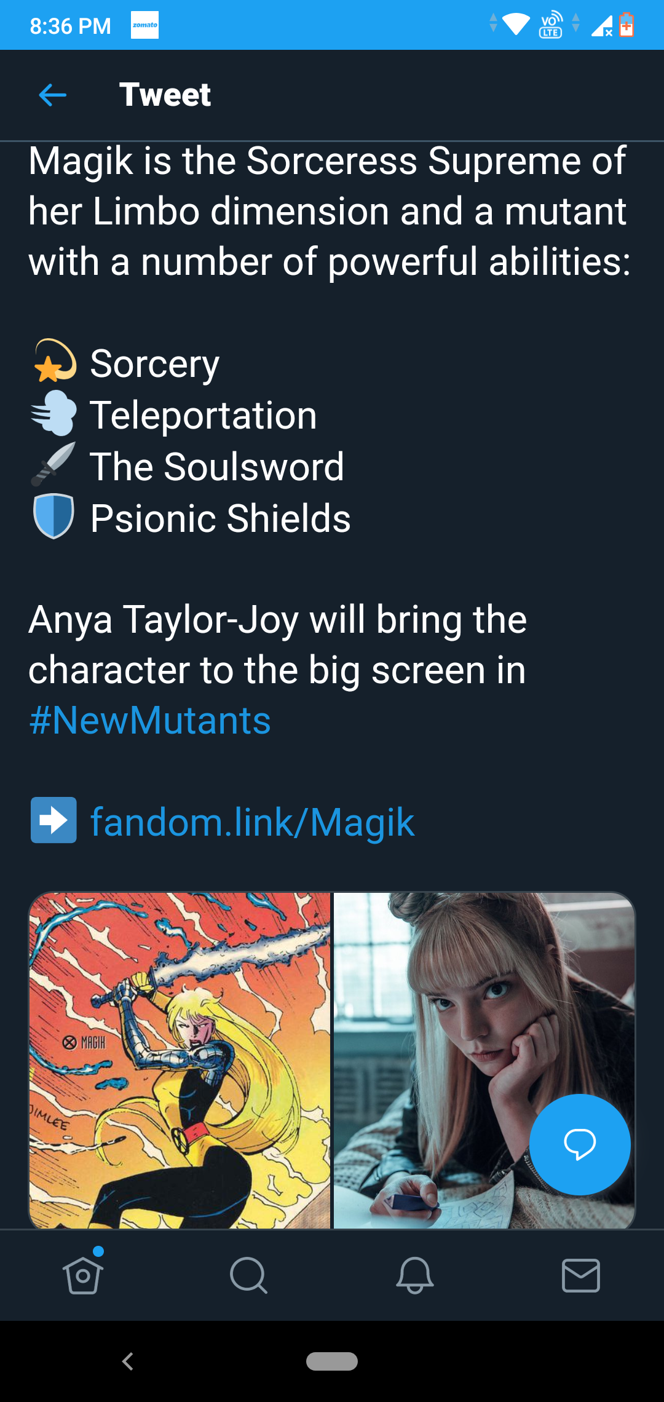Open the Home tab icon
This screenshot has width=664, height=1402.
click(x=83, y=1275)
